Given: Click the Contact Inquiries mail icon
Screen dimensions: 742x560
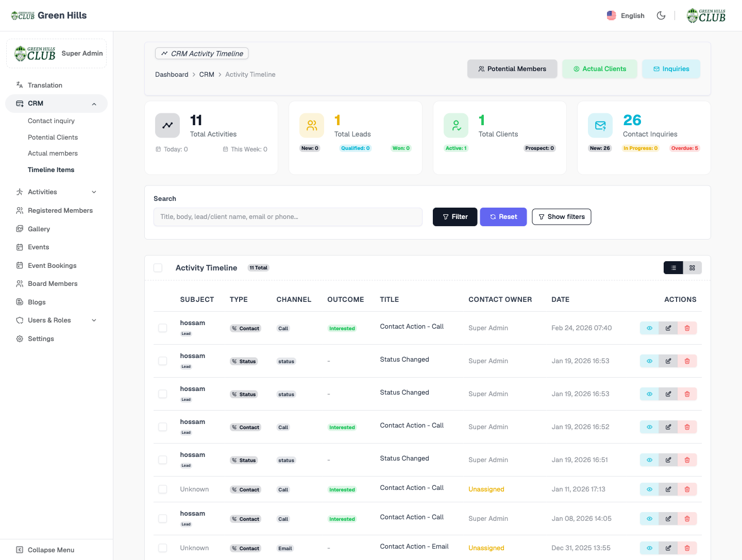Looking at the screenshot, I should (x=600, y=126).
